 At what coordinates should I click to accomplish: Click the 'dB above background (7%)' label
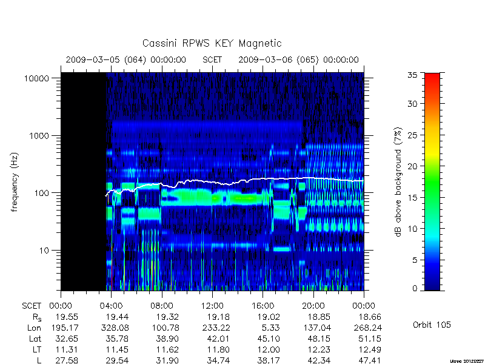[398, 182]
